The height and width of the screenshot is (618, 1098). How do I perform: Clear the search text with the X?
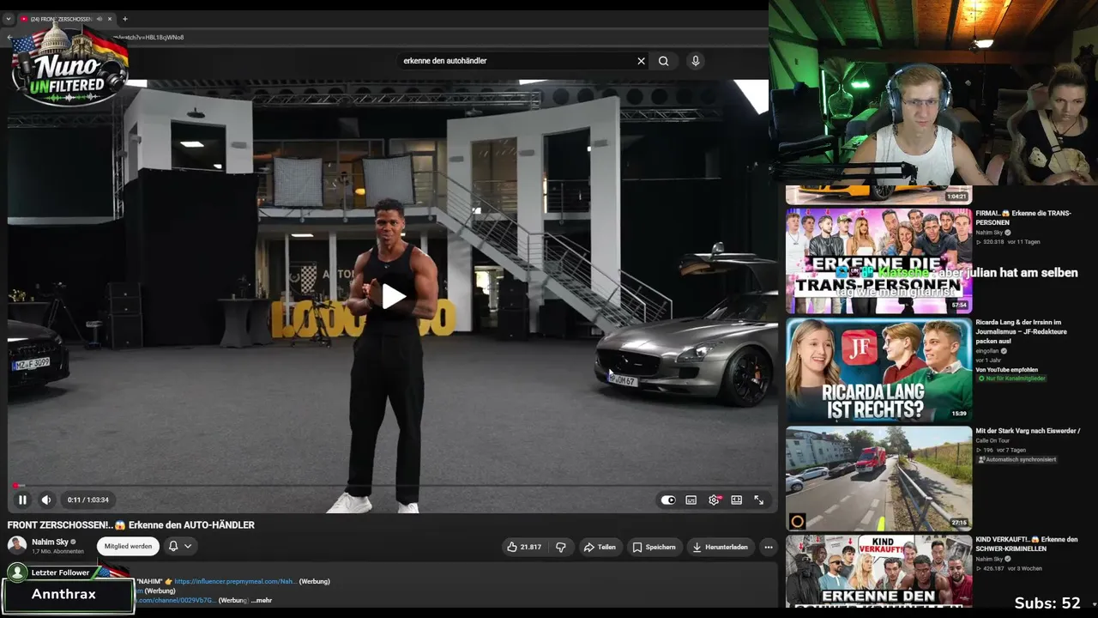point(641,61)
